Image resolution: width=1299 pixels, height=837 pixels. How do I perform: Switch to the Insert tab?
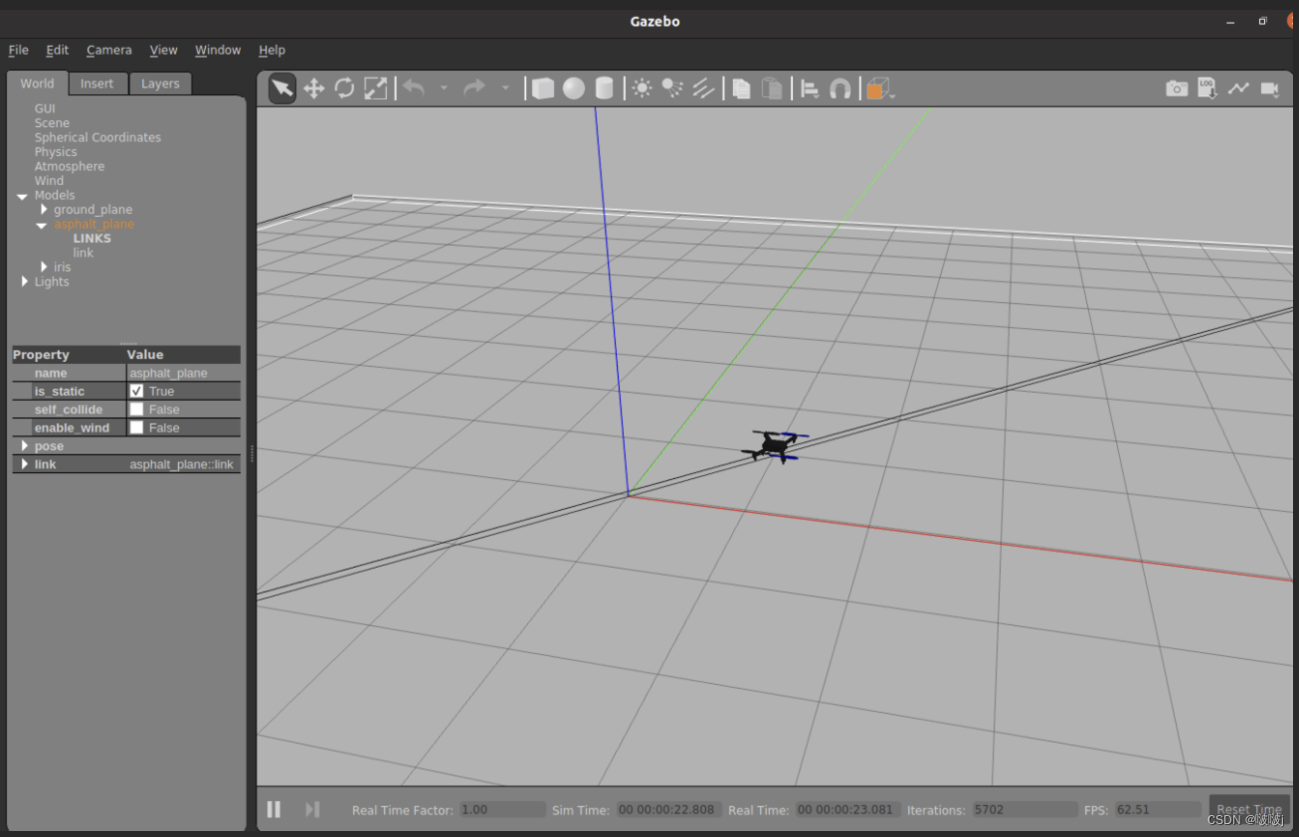tap(97, 84)
